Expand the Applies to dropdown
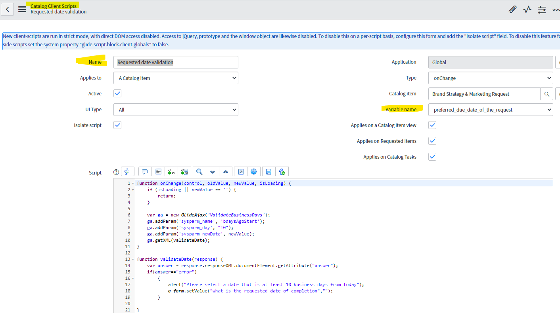The width and height of the screenshot is (560, 313). 176,78
